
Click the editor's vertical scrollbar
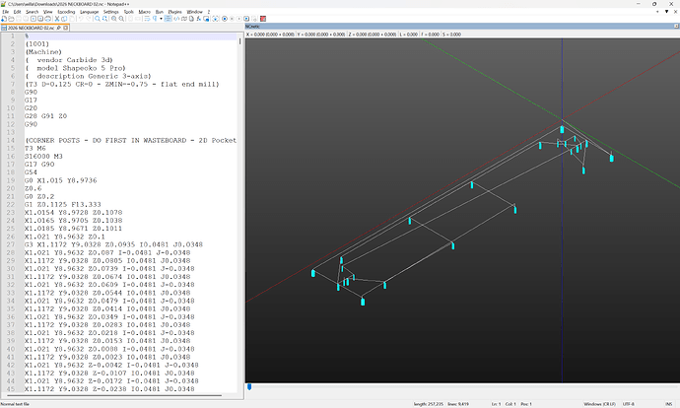click(241, 197)
